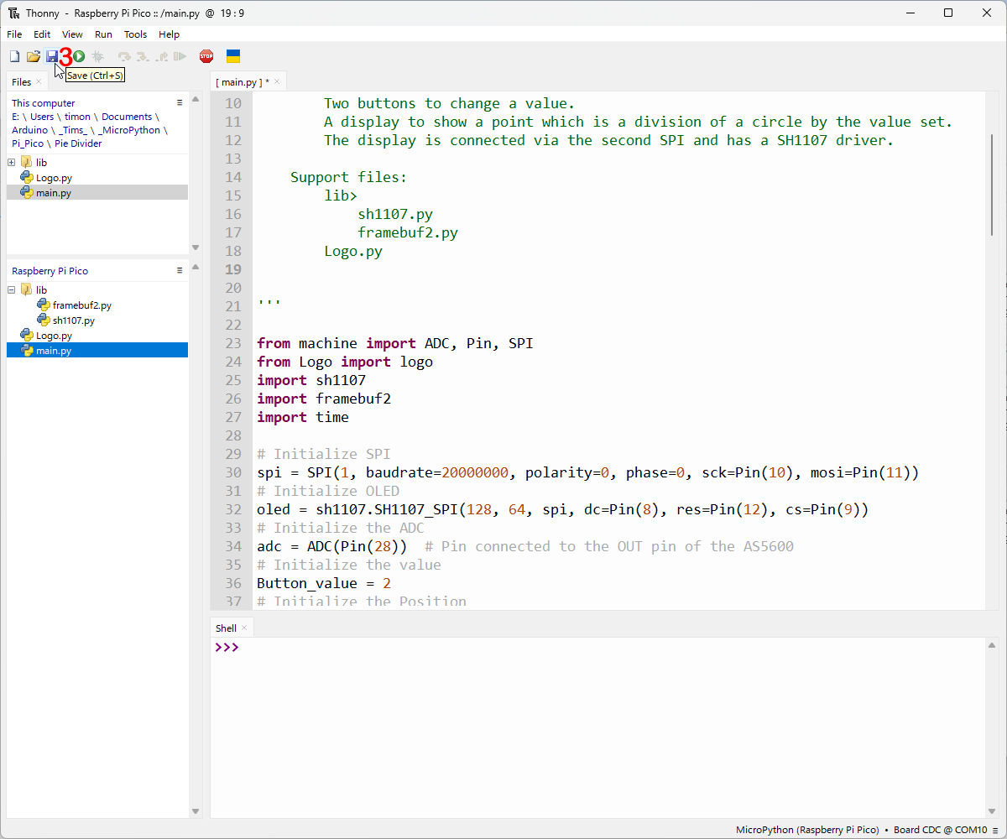Start debugging with the bug icon
1007x839 pixels.
click(x=97, y=56)
